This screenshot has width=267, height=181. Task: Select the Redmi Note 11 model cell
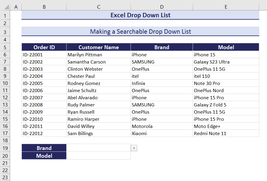tap(226, 133)
